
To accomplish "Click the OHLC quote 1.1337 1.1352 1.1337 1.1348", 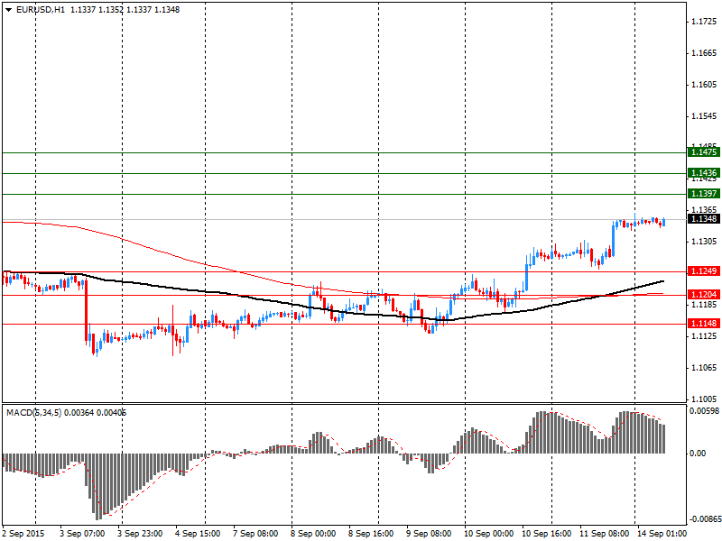I will pyautogui.click(x=125, y=10).
